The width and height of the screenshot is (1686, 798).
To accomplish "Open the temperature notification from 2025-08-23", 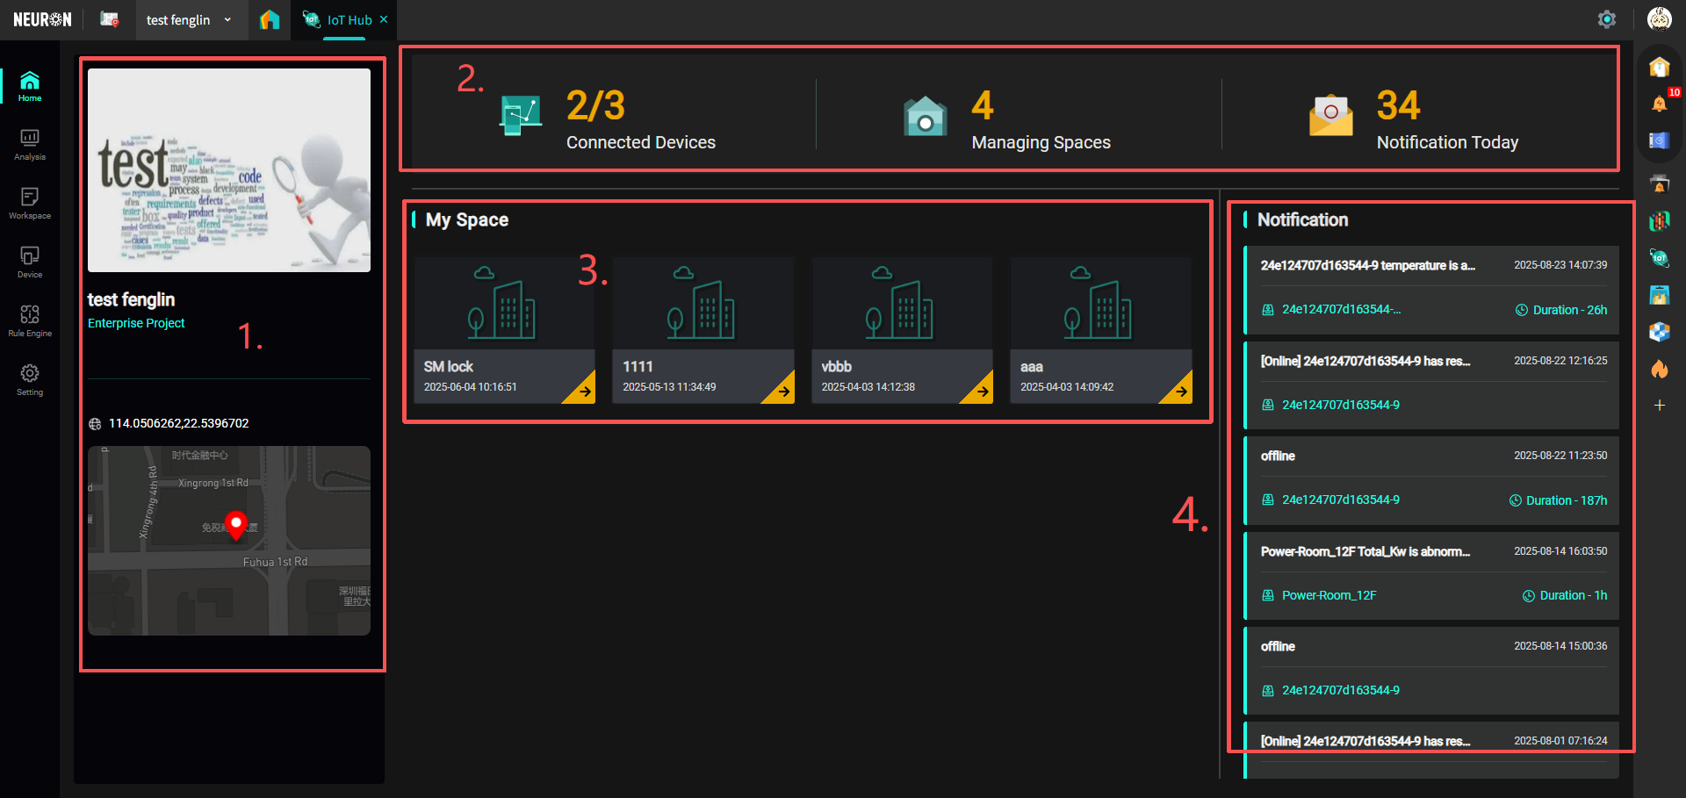I will [x=1367, y=265].
